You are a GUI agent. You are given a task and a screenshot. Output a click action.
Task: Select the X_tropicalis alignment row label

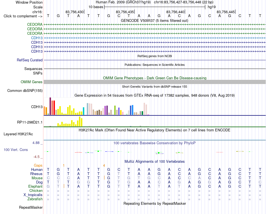point(33,195)
